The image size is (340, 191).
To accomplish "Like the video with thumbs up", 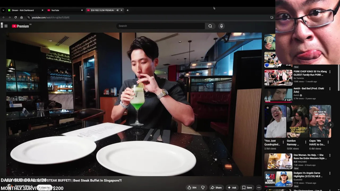I will [192, 188].
